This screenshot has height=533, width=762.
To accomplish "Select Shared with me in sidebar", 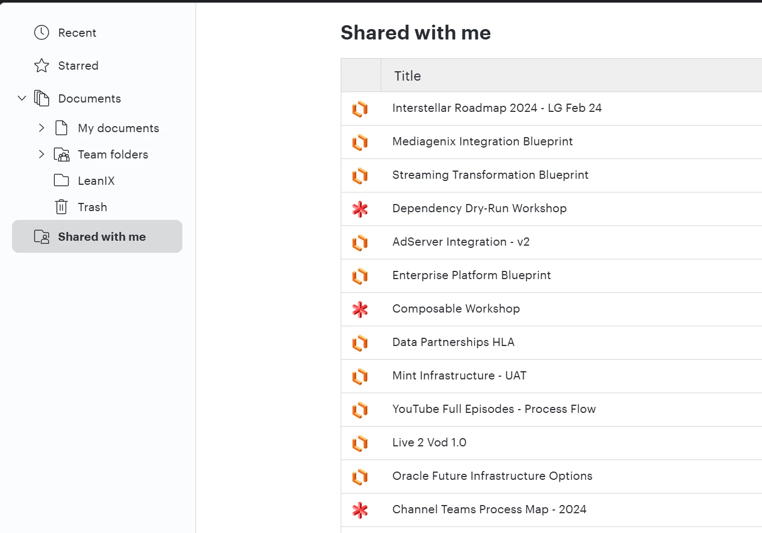I will point(101,237).
